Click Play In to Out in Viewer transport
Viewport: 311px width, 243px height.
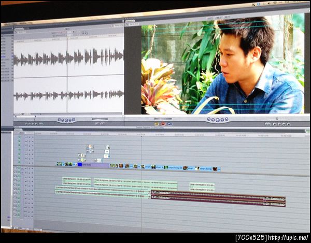point(63,120)
